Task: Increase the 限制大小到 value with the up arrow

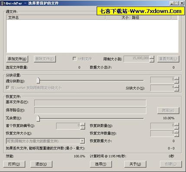Action: [x=152, y=57]
